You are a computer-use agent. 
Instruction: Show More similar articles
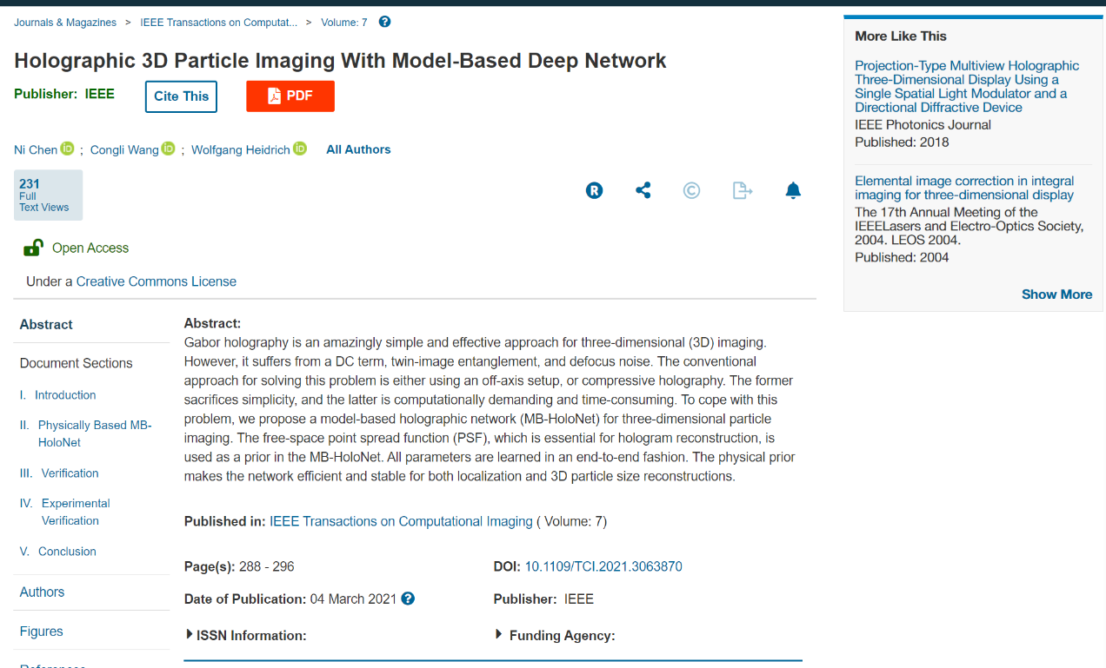(1056, 294)
